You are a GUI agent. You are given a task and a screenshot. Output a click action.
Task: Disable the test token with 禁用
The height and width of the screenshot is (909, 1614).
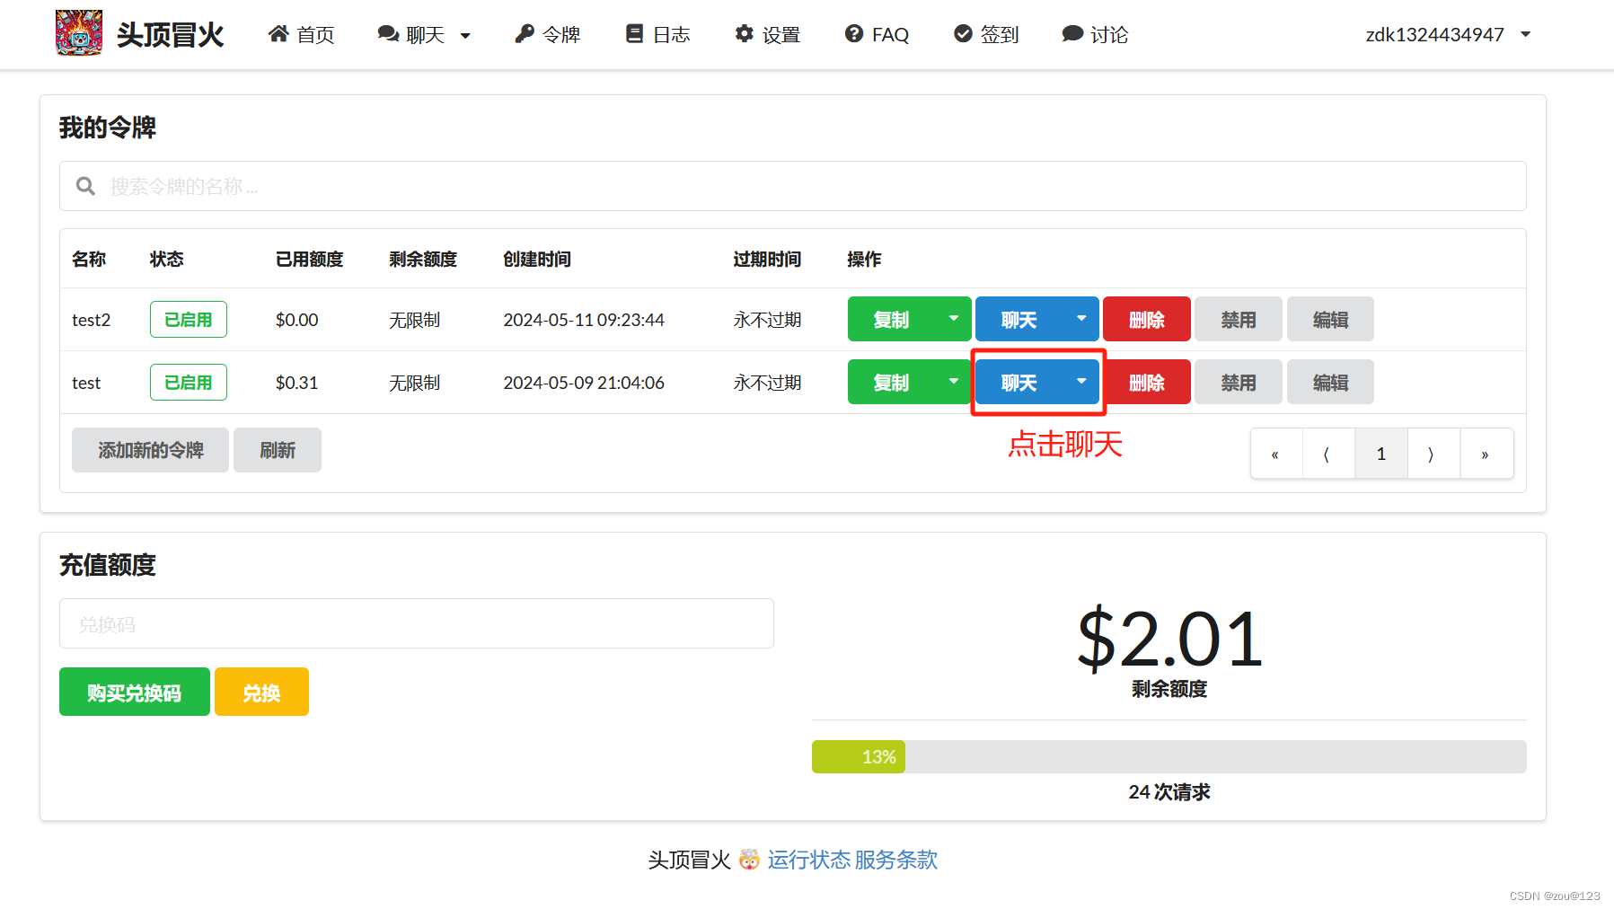(x=1239, y=383)
